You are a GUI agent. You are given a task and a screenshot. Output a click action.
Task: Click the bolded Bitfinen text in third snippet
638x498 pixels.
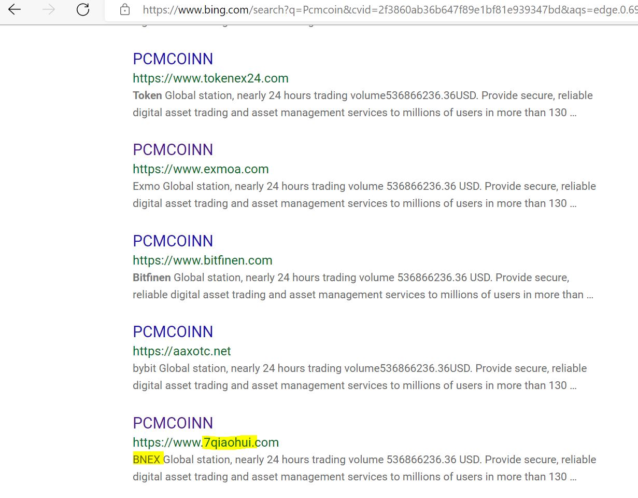150,277
